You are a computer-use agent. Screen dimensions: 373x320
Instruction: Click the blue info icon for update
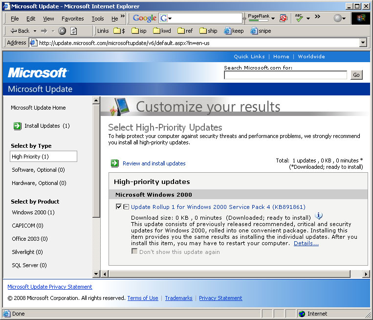tap(319, 216)
